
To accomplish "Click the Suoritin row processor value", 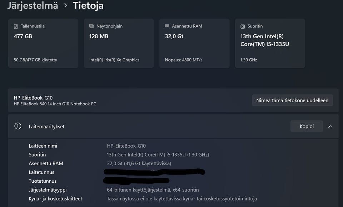I will [x=158, y=155].
